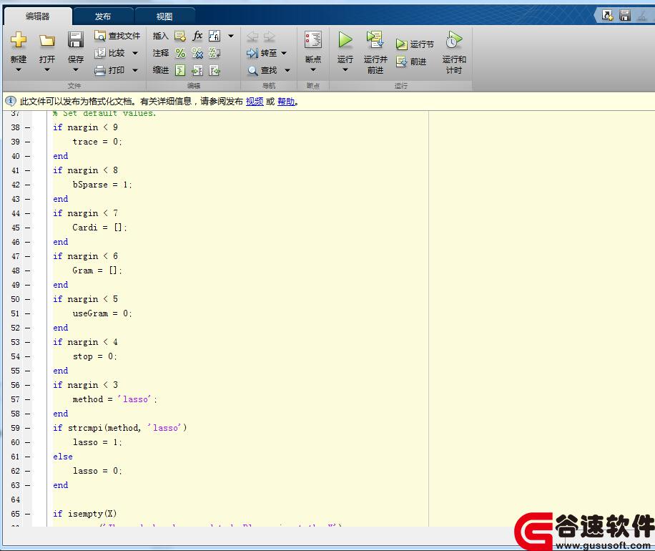Image resolution: width=655 pixels, height=551 pixels.
Task: Click the navigate forward arrow
Action: (x=269, y=36)
